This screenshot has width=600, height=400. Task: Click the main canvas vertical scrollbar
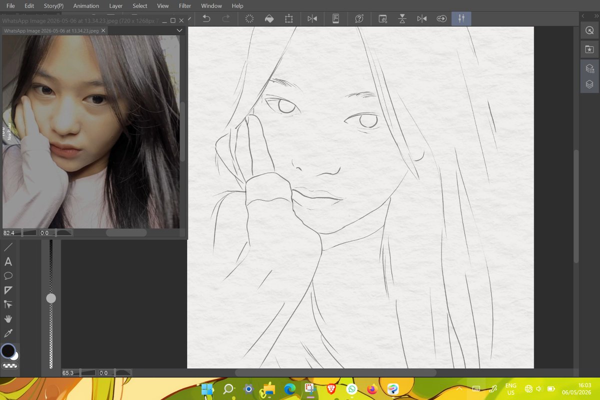click(576, 206)
